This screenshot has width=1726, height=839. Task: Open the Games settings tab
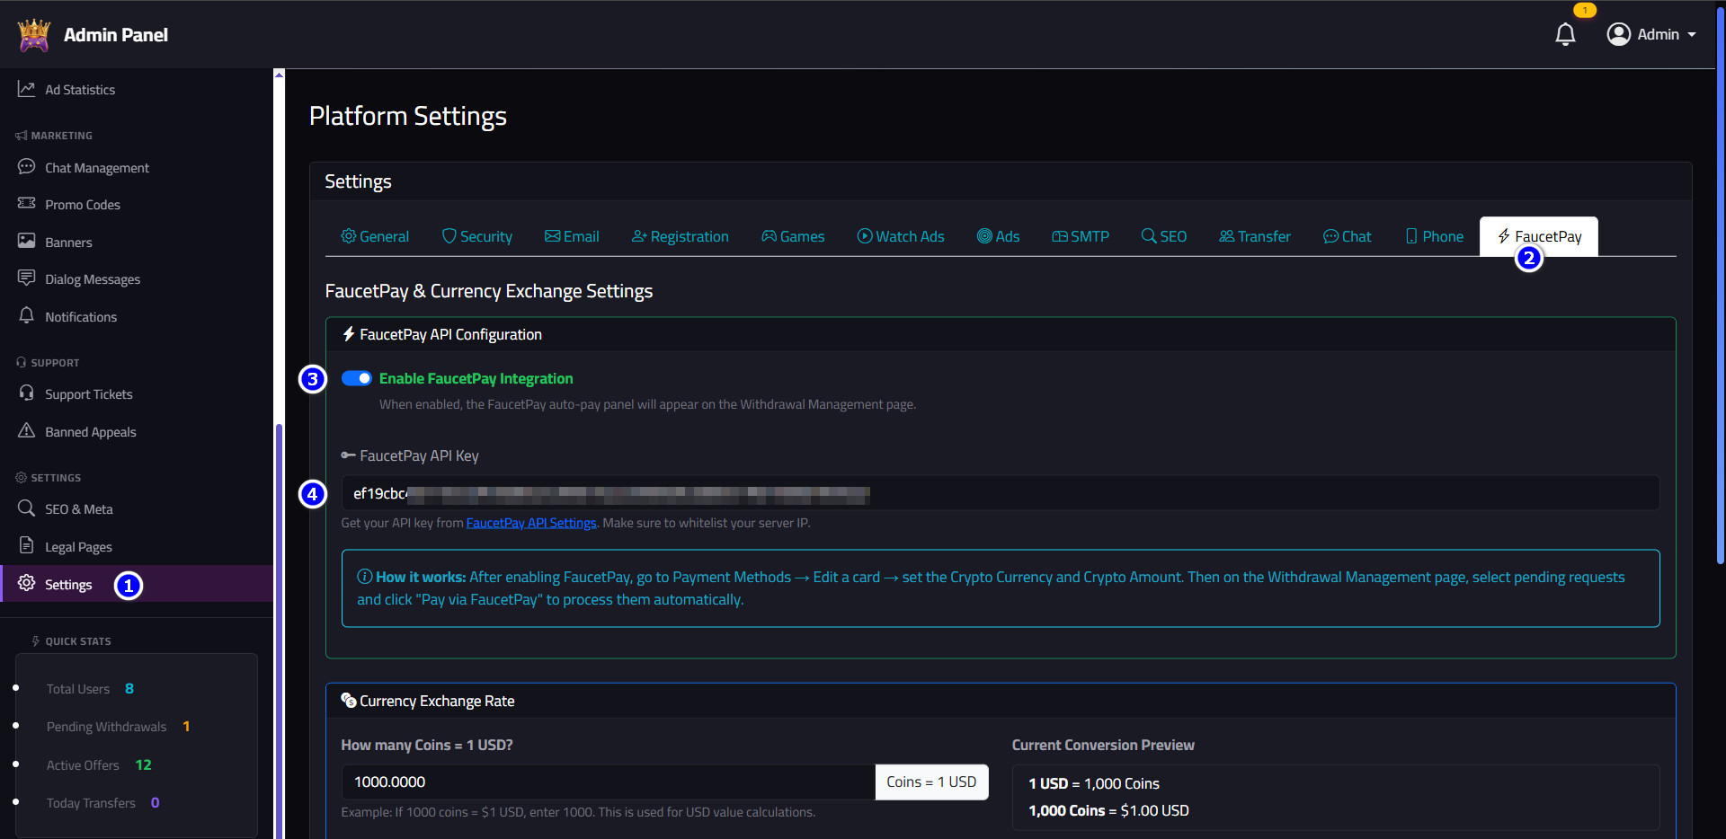(793, 236)
